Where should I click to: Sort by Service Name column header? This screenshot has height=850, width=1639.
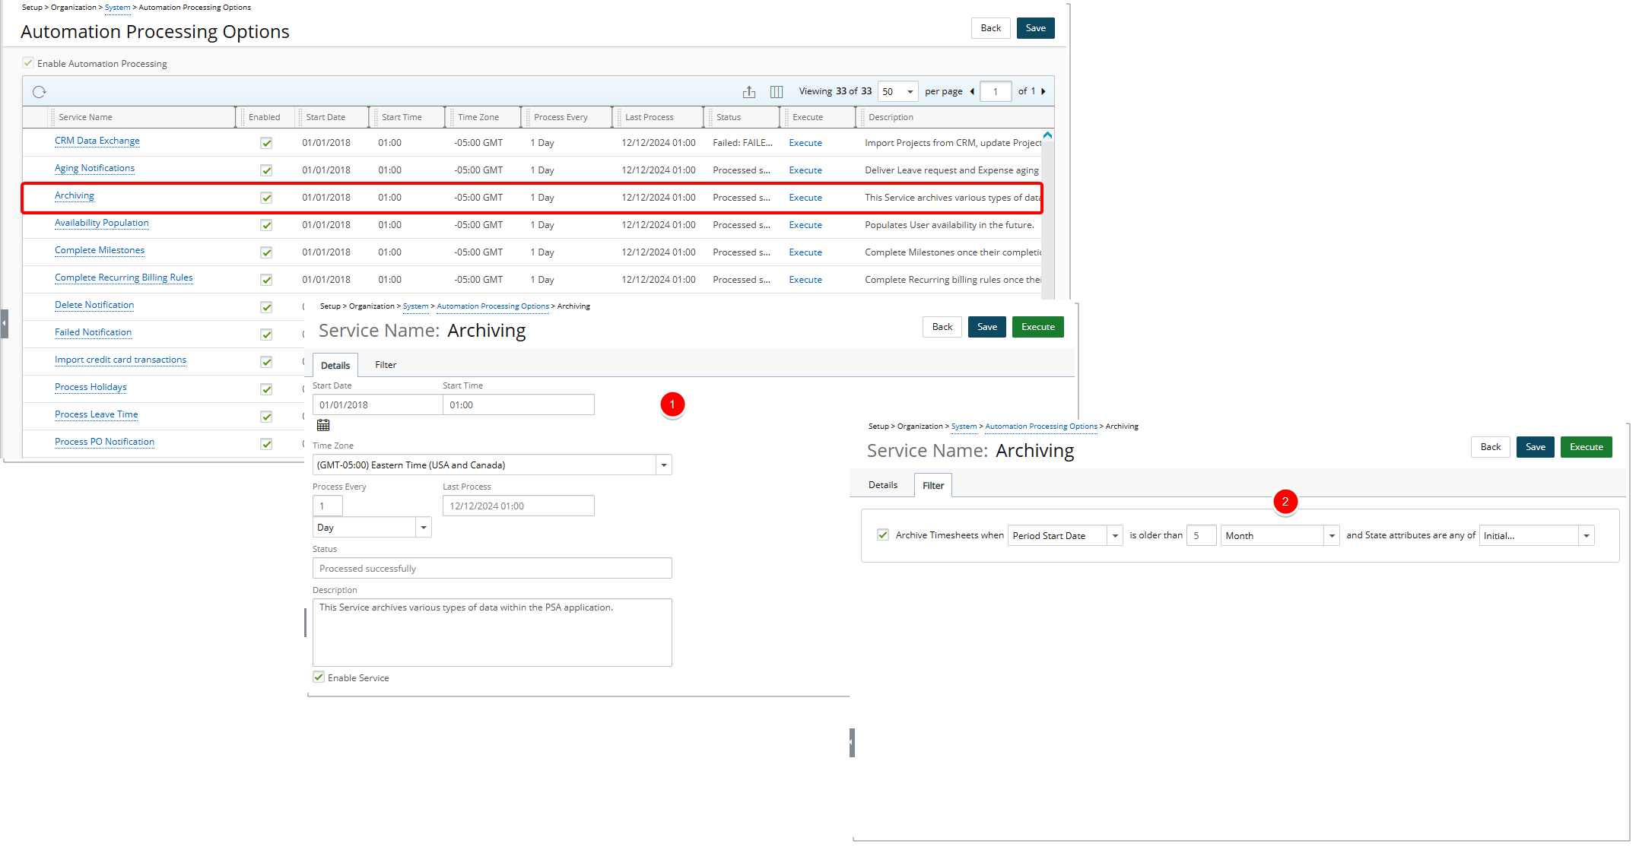[x=85, y=117]
